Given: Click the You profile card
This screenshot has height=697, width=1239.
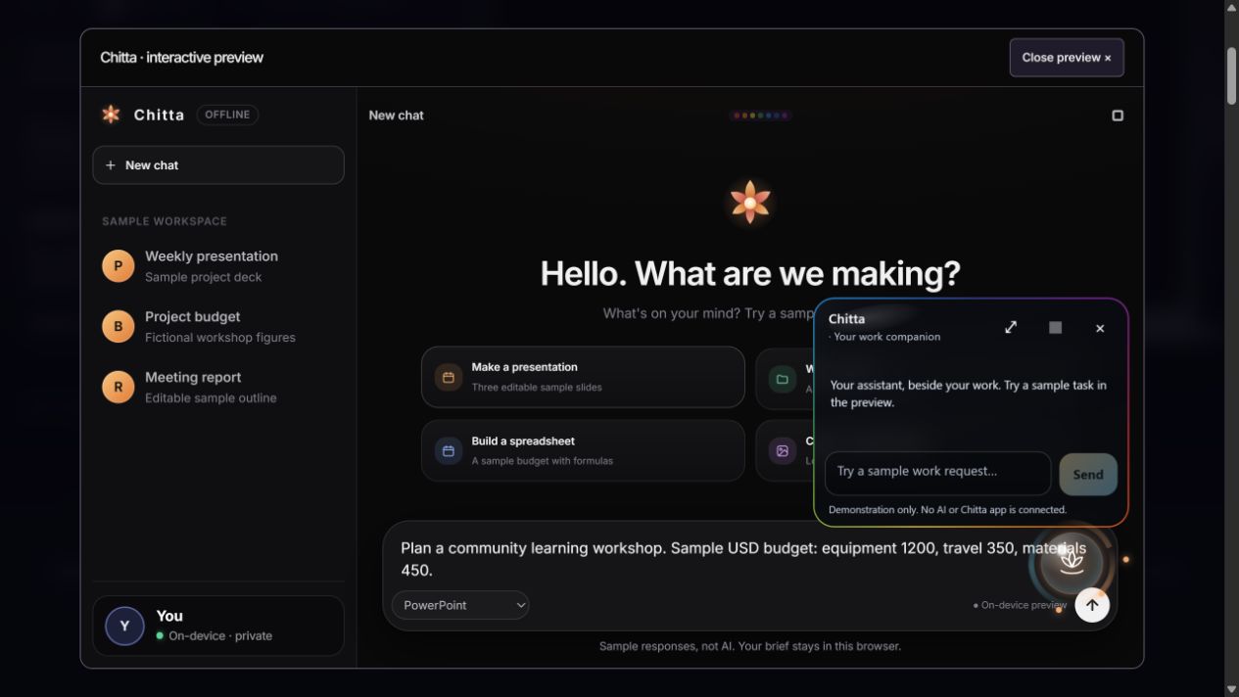Looking at the screenshot, I should (218, 626).
